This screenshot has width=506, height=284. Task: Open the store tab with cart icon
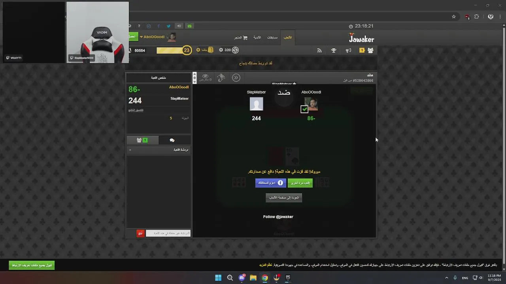pos(240,37)
